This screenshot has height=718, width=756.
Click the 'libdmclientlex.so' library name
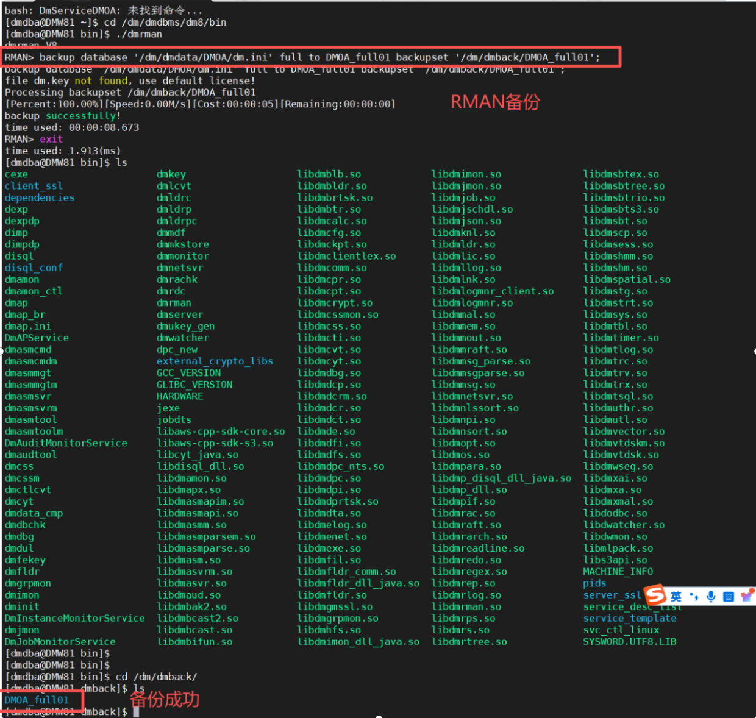[346, 256]
